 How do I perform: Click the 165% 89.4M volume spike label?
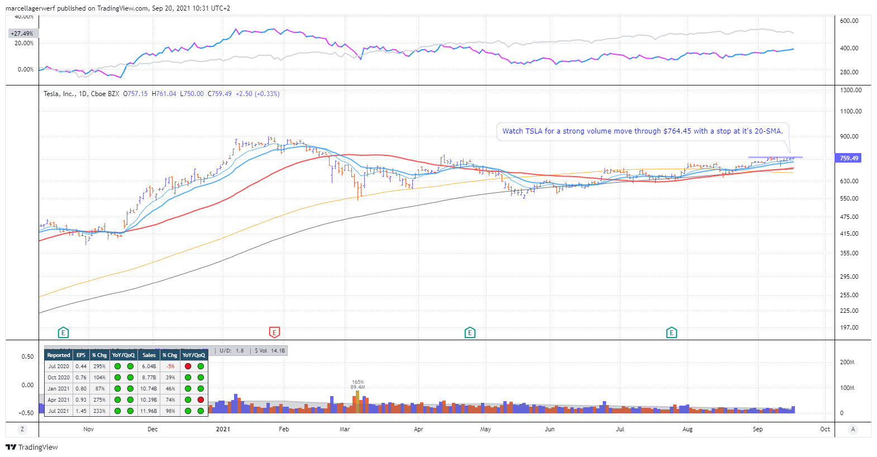tap(358, 384)
